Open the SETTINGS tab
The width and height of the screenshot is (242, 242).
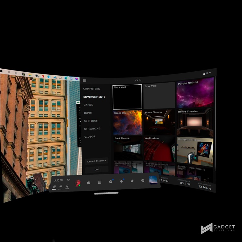tap(91, 121)
